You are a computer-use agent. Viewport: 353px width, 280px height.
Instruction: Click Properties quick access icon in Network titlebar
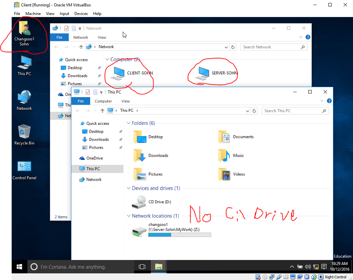pos(66,28)
